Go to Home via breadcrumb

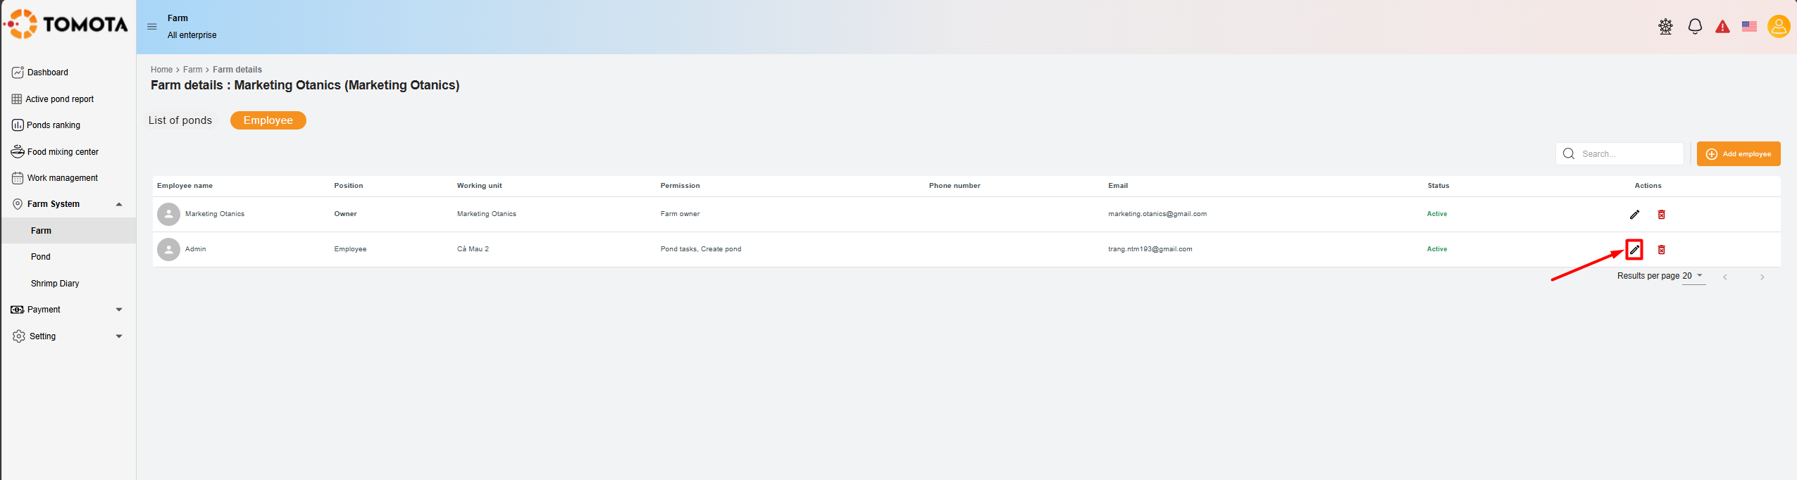tap(161, 70)
